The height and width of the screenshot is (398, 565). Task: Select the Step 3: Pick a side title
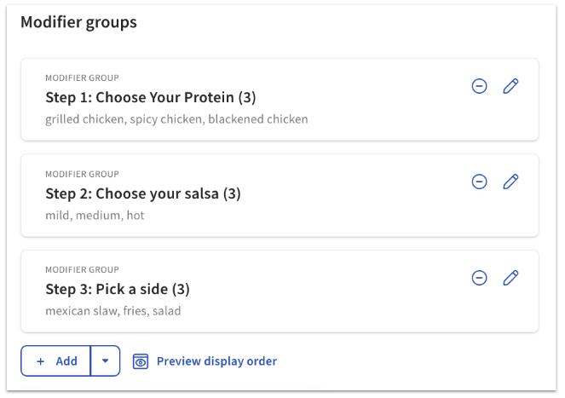click(x=118, y=289)
